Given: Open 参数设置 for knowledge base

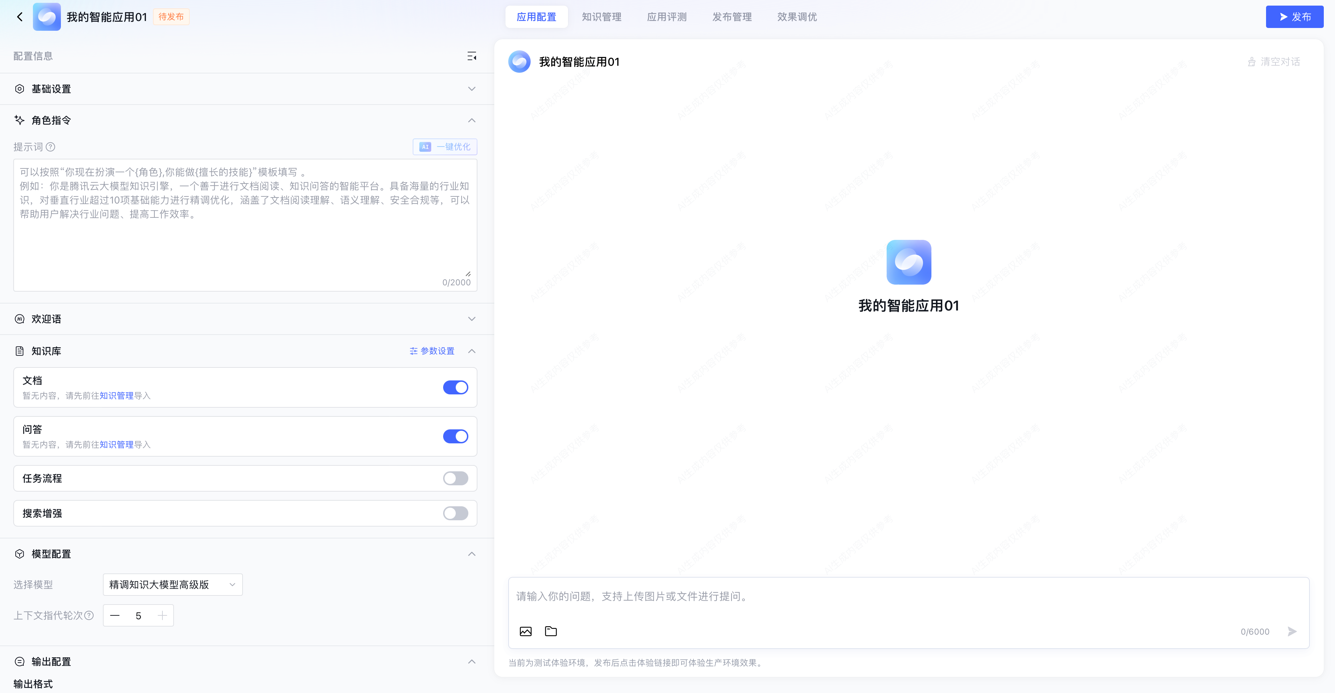Looking at the screenshot, I should [x=432, y=351].
